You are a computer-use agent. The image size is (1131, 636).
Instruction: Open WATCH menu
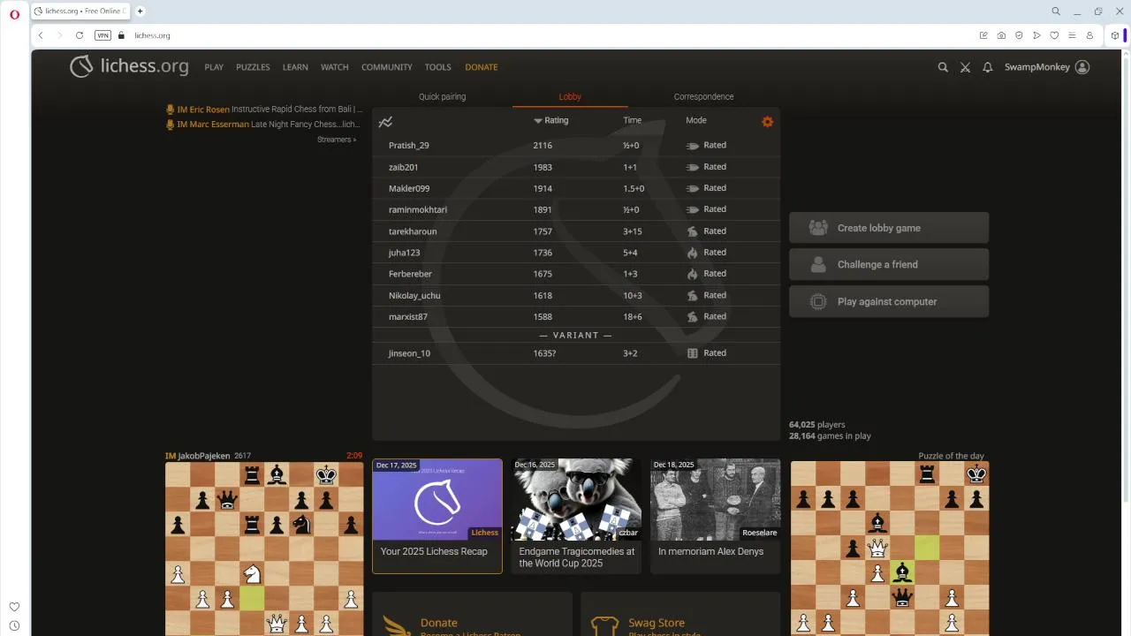[335, 67]
